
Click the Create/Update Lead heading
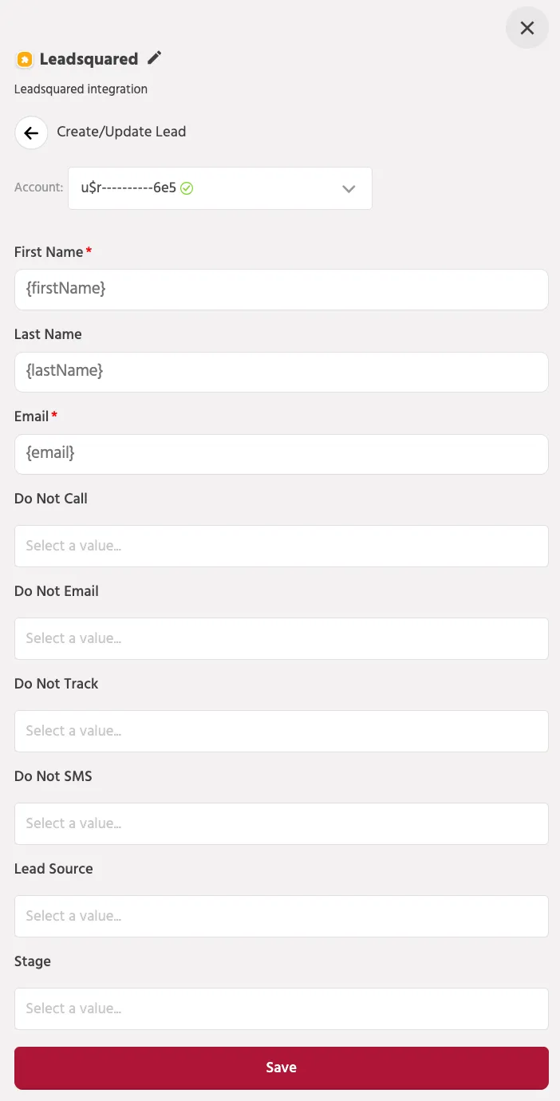121,132
